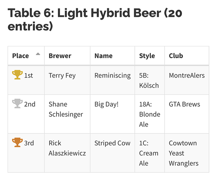This screenshot has height=173, width=210.
Task: Click the Big Day! beer name
Action: click(x=106, y=104)
